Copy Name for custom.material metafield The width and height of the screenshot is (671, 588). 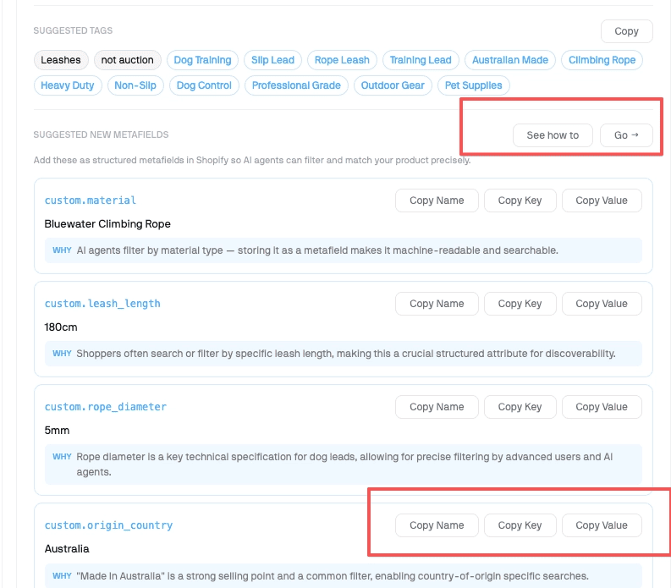(x=437, y=201)
